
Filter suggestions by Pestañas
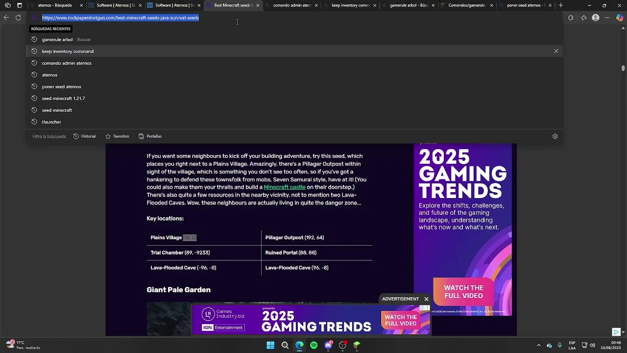150,136
